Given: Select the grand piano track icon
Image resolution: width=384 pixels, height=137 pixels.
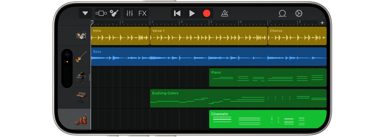Looking at the screenshot, I should 81,77.
